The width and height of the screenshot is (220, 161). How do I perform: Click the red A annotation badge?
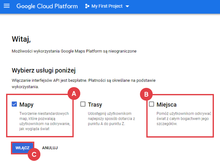click(74, 94)
